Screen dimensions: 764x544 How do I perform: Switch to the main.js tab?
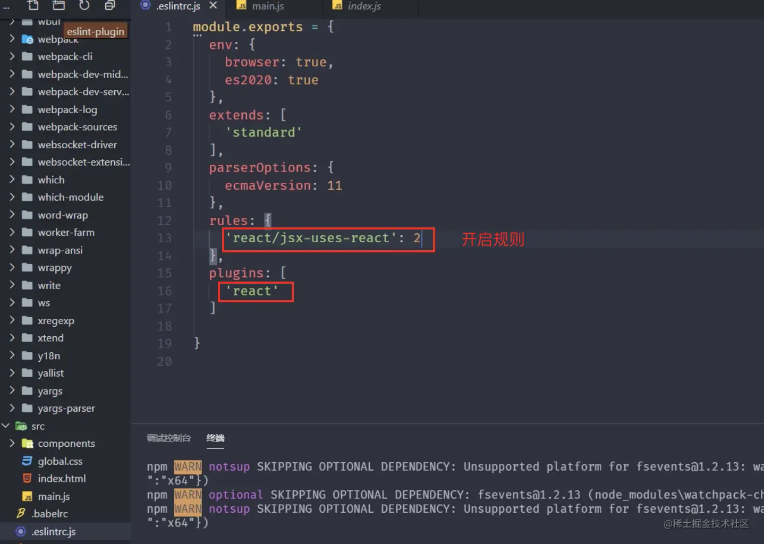tap(268, 6)
